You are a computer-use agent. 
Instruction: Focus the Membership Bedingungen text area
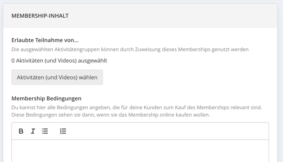(140, 151)
